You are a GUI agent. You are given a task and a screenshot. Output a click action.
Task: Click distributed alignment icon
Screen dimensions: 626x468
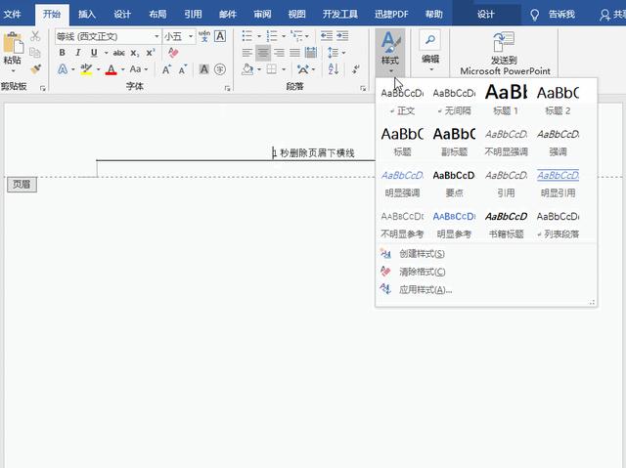pyautogui.click(x=311, y=53)
